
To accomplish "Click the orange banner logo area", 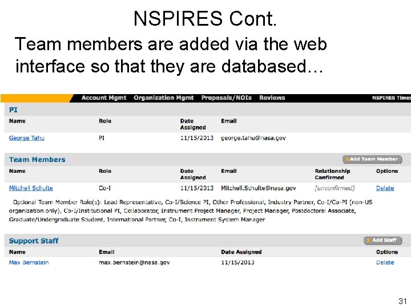I will point(37,98).
